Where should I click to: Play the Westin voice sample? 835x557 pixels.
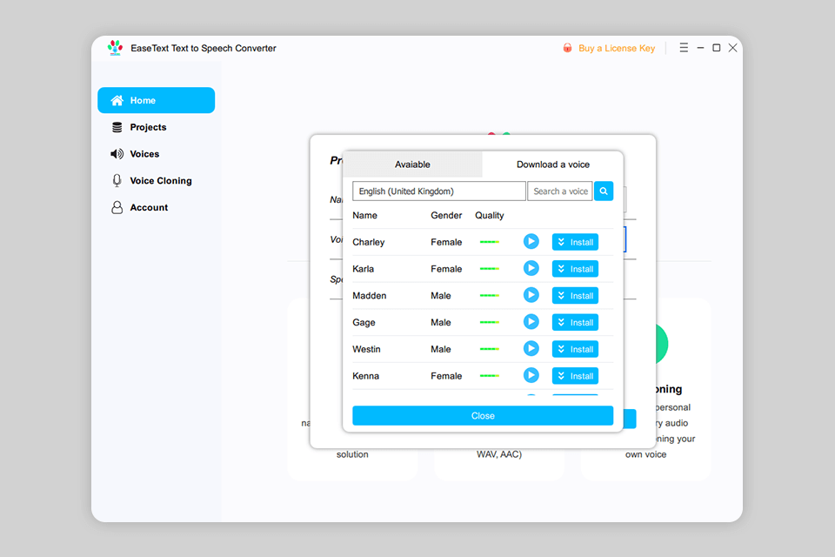click(x=531, y=349)
